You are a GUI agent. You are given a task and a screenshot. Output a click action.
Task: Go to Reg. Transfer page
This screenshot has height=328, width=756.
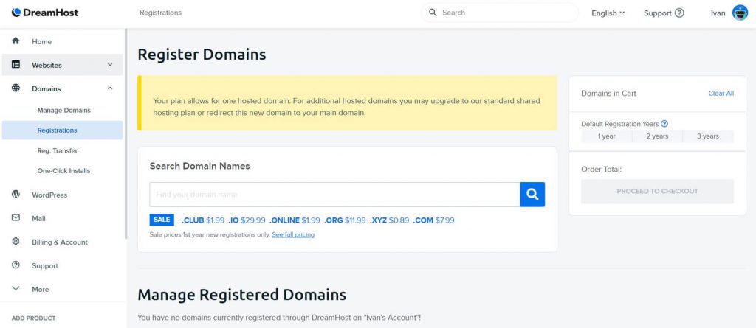58,151
